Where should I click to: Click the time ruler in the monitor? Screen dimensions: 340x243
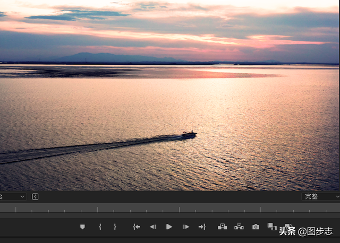(x=159, y=210)
